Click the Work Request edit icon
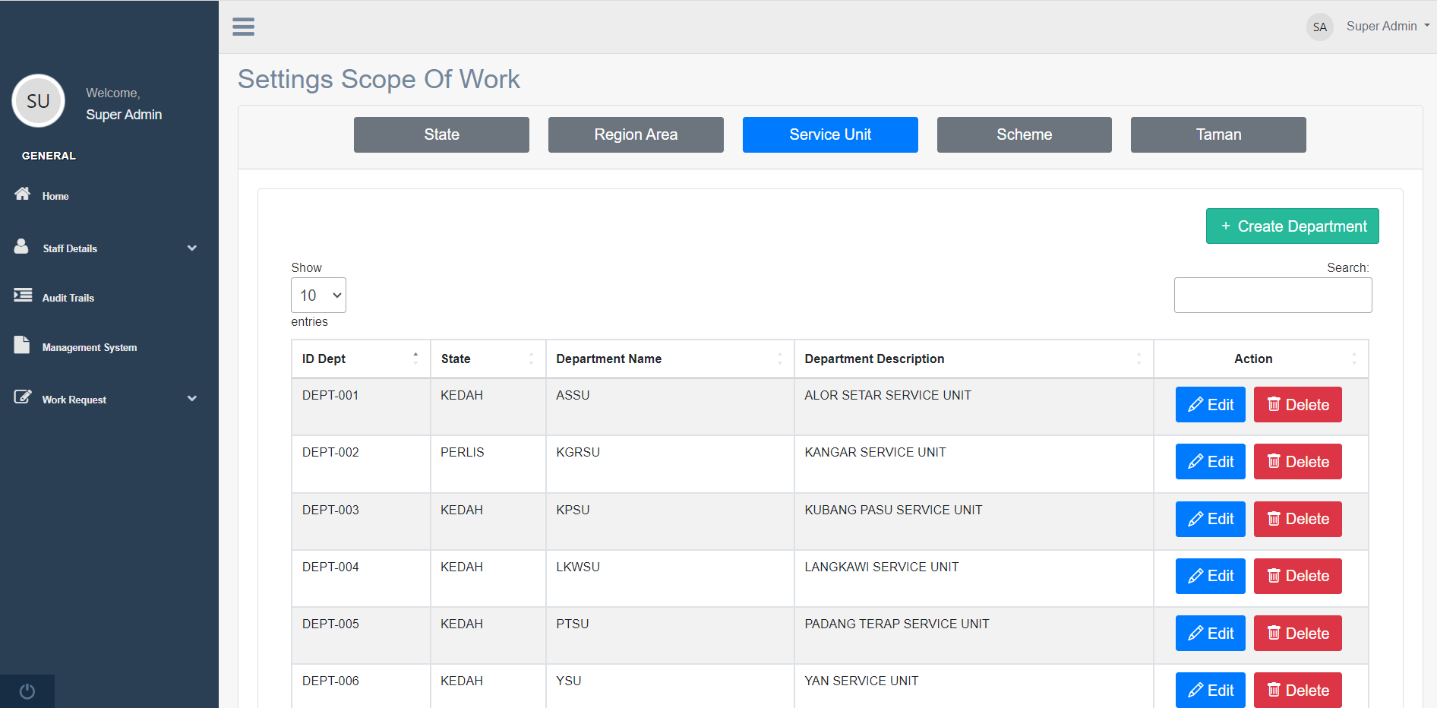Screen dimensions: 1437x708 23,397
